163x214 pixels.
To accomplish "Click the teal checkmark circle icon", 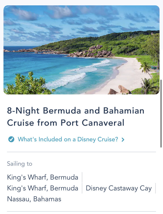I will 11,139.
